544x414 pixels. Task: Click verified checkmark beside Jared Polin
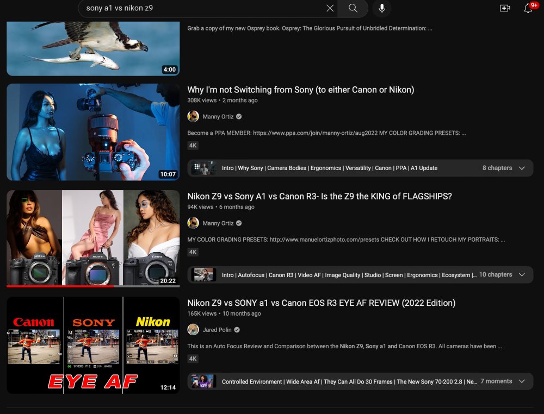237,330
